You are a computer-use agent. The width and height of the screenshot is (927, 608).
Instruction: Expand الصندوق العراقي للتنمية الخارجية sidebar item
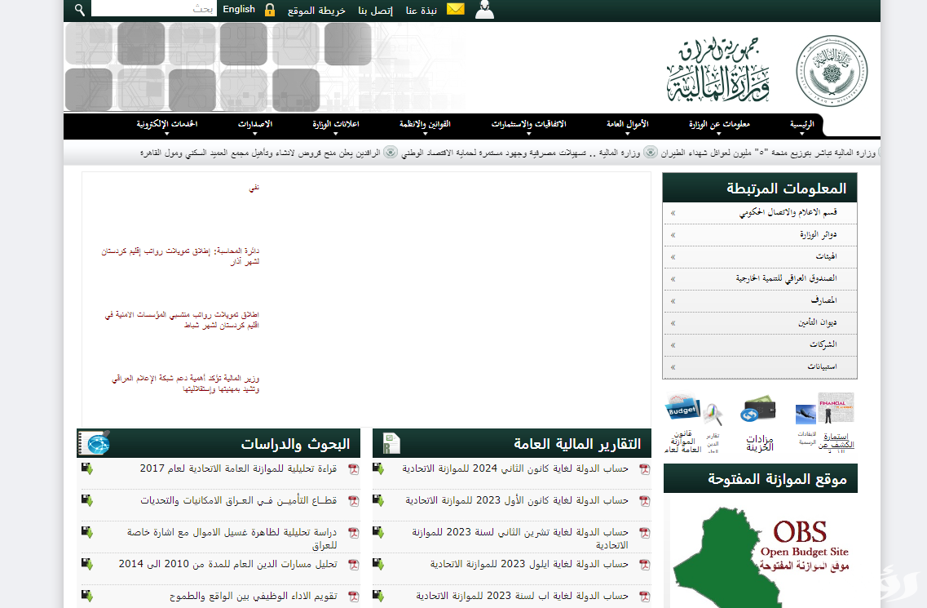click(760, 279)
